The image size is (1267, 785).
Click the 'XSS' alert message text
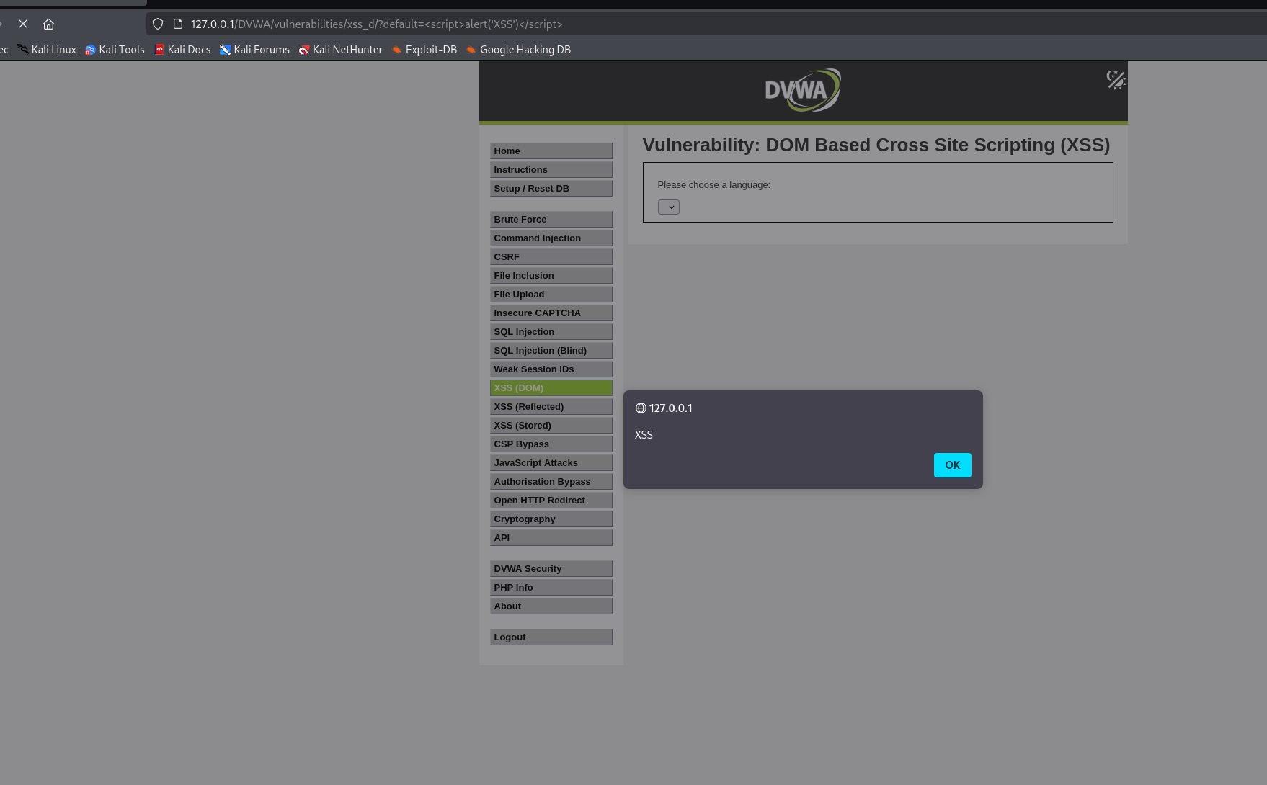644,434
